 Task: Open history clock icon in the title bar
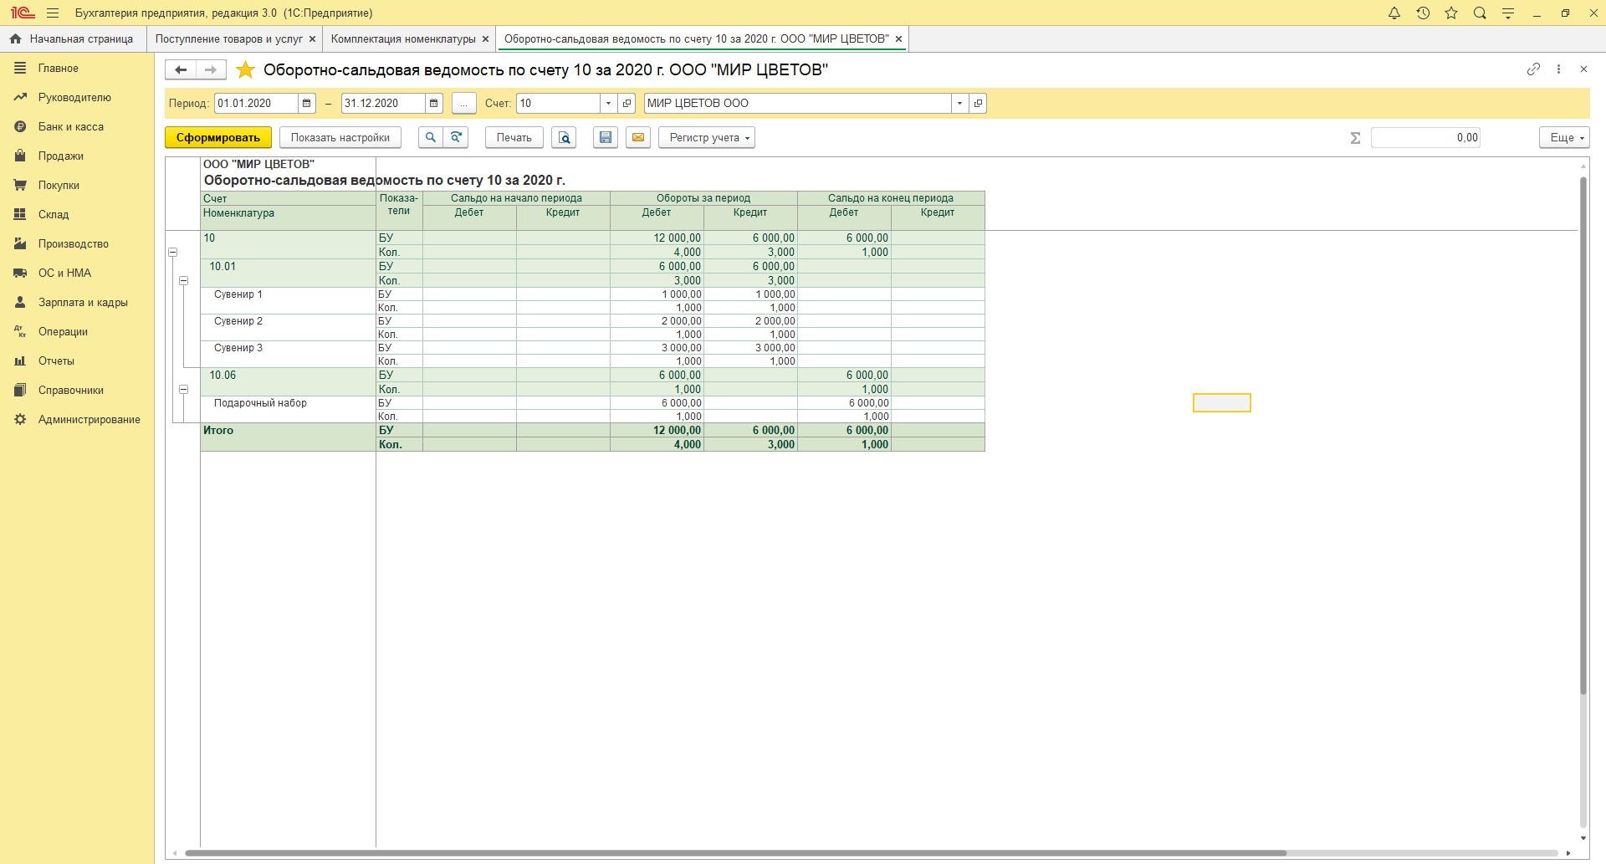click(x=1423, y=13)
